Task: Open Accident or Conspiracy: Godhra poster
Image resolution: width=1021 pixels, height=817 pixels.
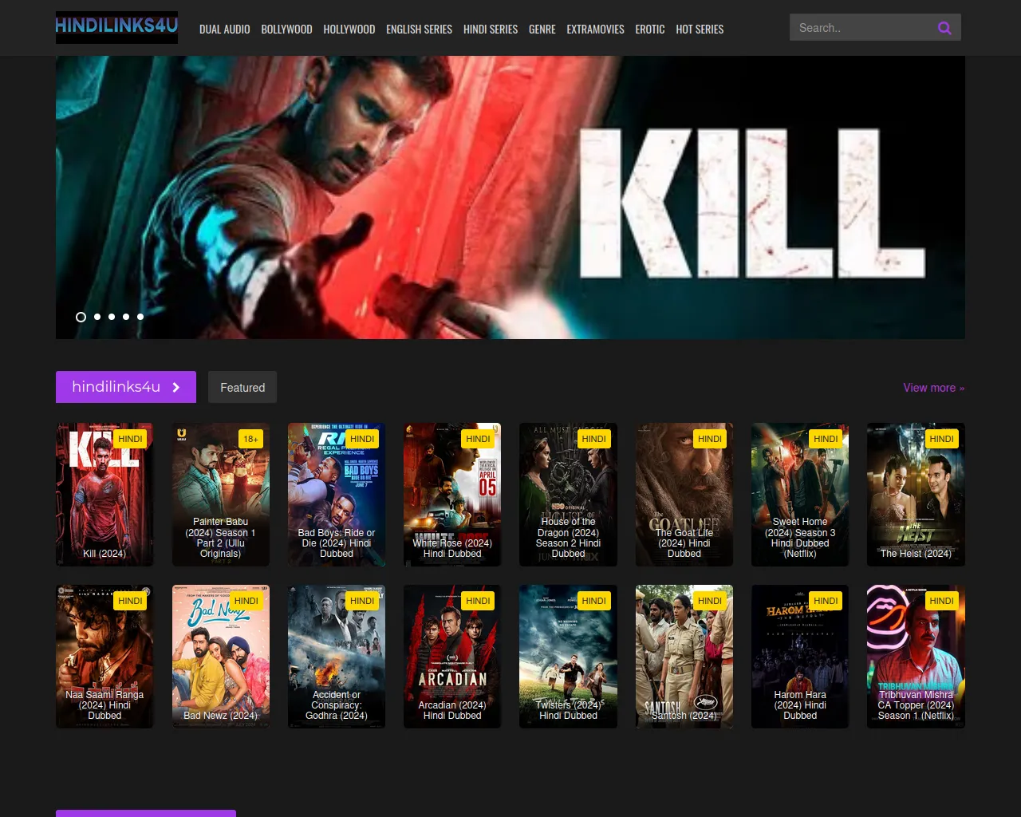Action: point(337,657)
